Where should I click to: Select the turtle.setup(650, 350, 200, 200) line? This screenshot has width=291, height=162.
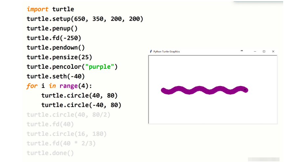pos(85,19)
